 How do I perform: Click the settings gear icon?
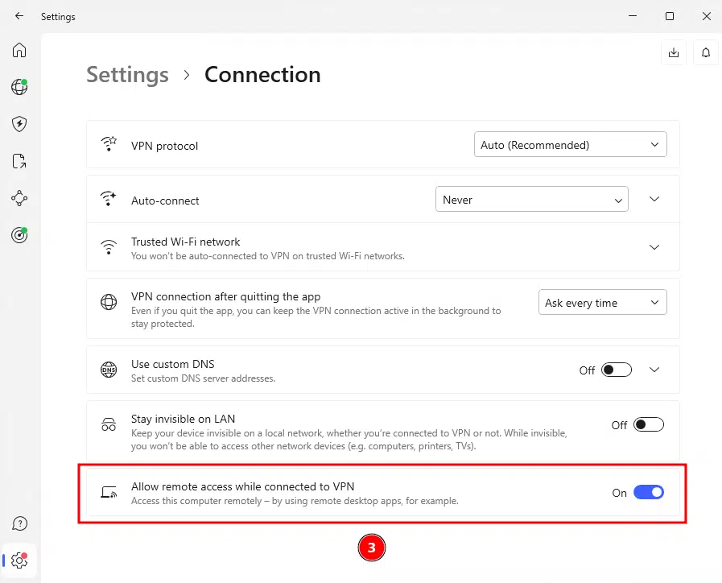point(19,560)
